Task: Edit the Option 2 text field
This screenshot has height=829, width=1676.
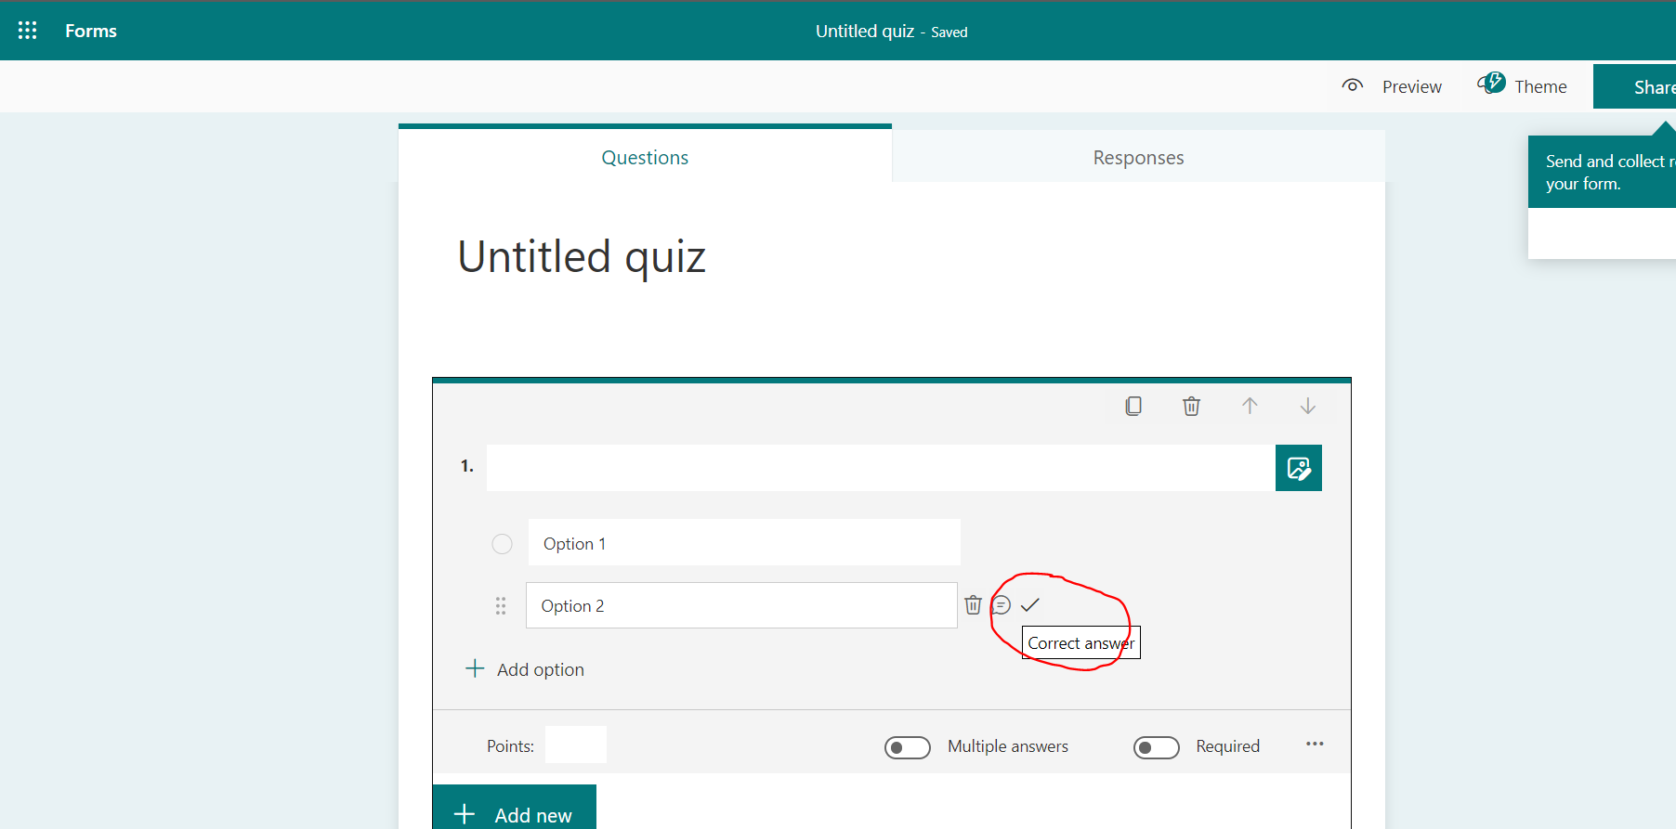Action: click(x=741, y=605)
